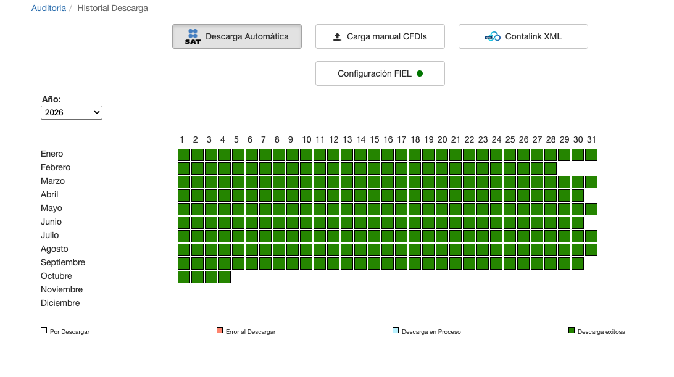Select Junio day 20 square

[x=442, y=223]
